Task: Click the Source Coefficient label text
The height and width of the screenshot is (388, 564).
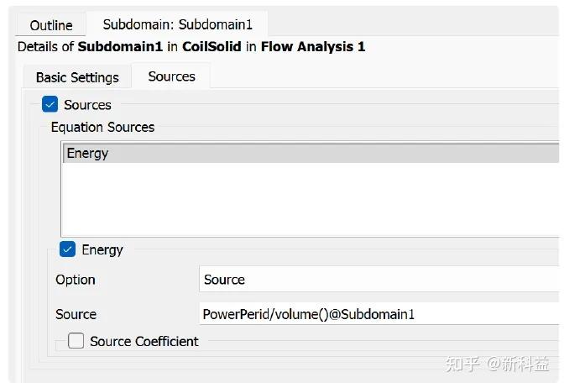Action: [x=144, y=341]
